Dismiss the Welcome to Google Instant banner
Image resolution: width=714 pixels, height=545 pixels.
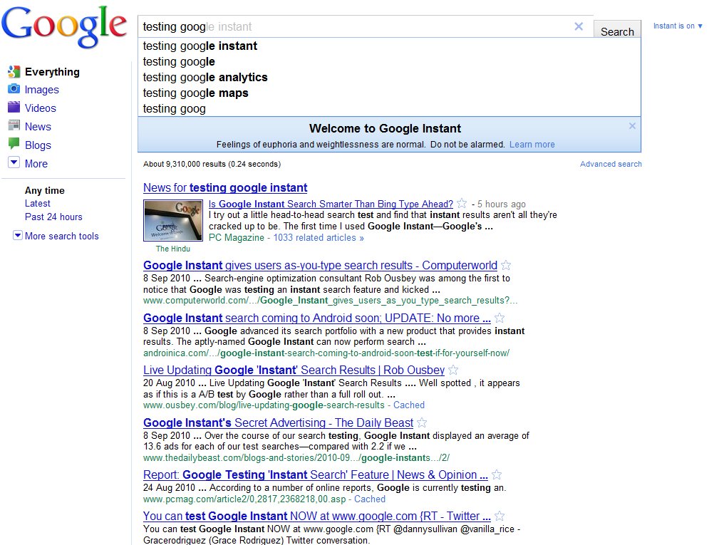click(632, 126)
